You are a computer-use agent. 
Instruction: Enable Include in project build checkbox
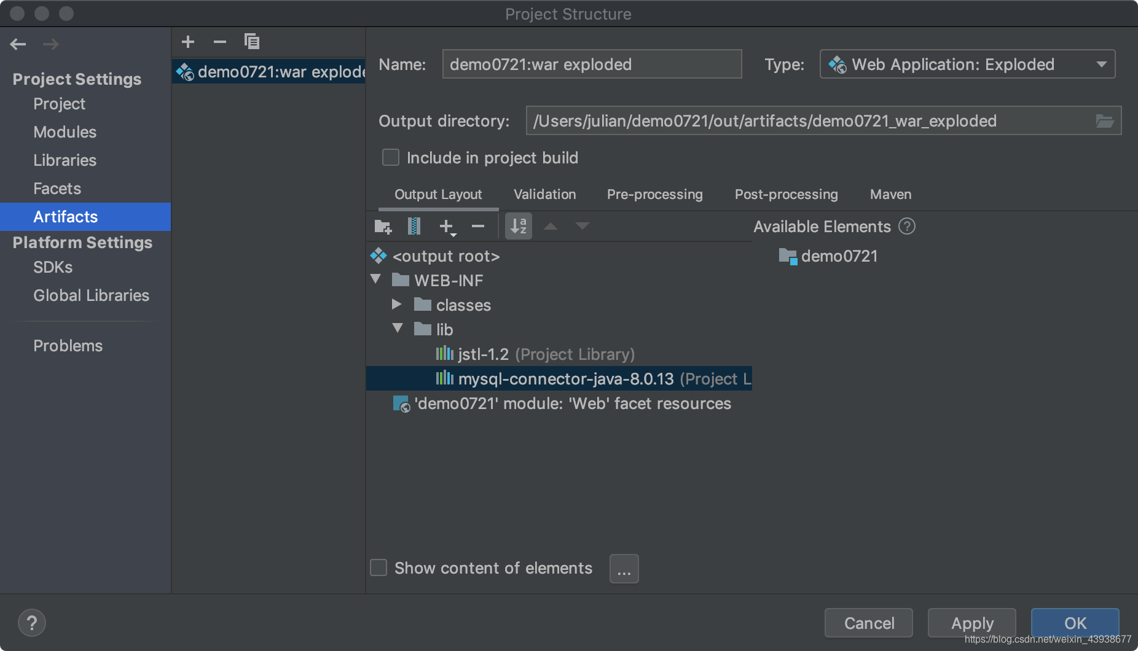391,157
